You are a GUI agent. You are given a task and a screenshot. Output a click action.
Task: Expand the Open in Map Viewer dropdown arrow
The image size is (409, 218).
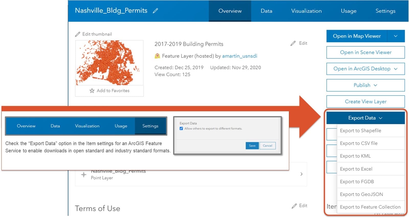(x=395, y=36)
